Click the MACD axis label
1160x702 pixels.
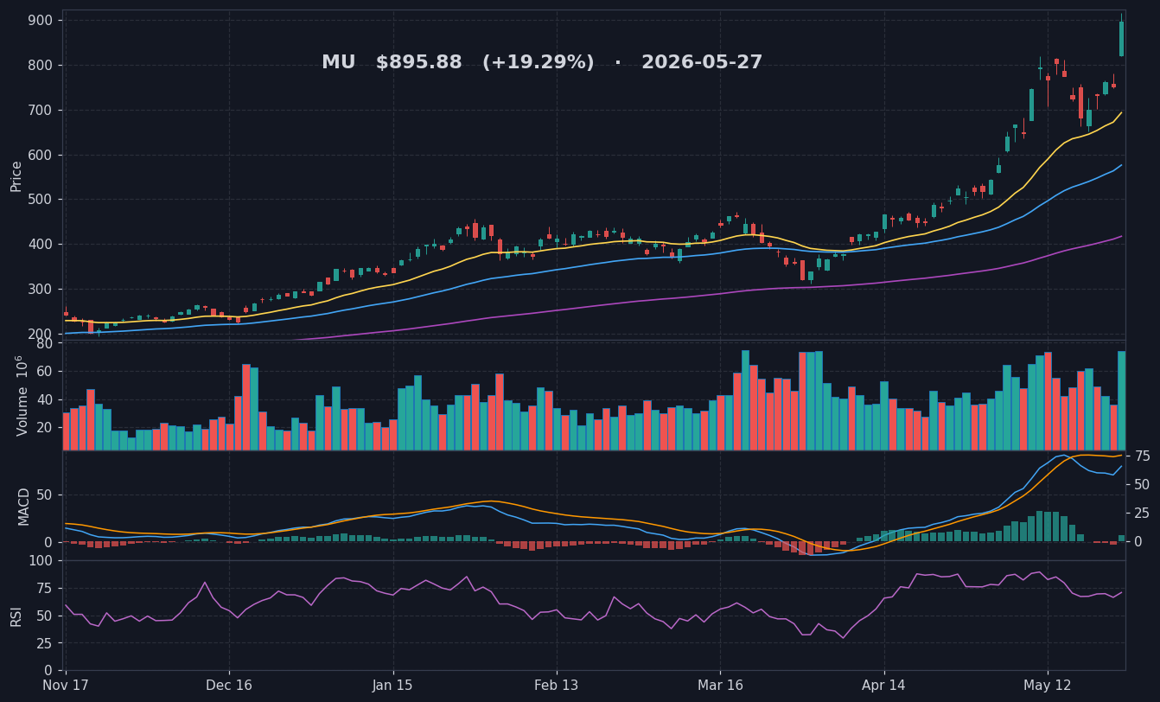coord(24,506)
